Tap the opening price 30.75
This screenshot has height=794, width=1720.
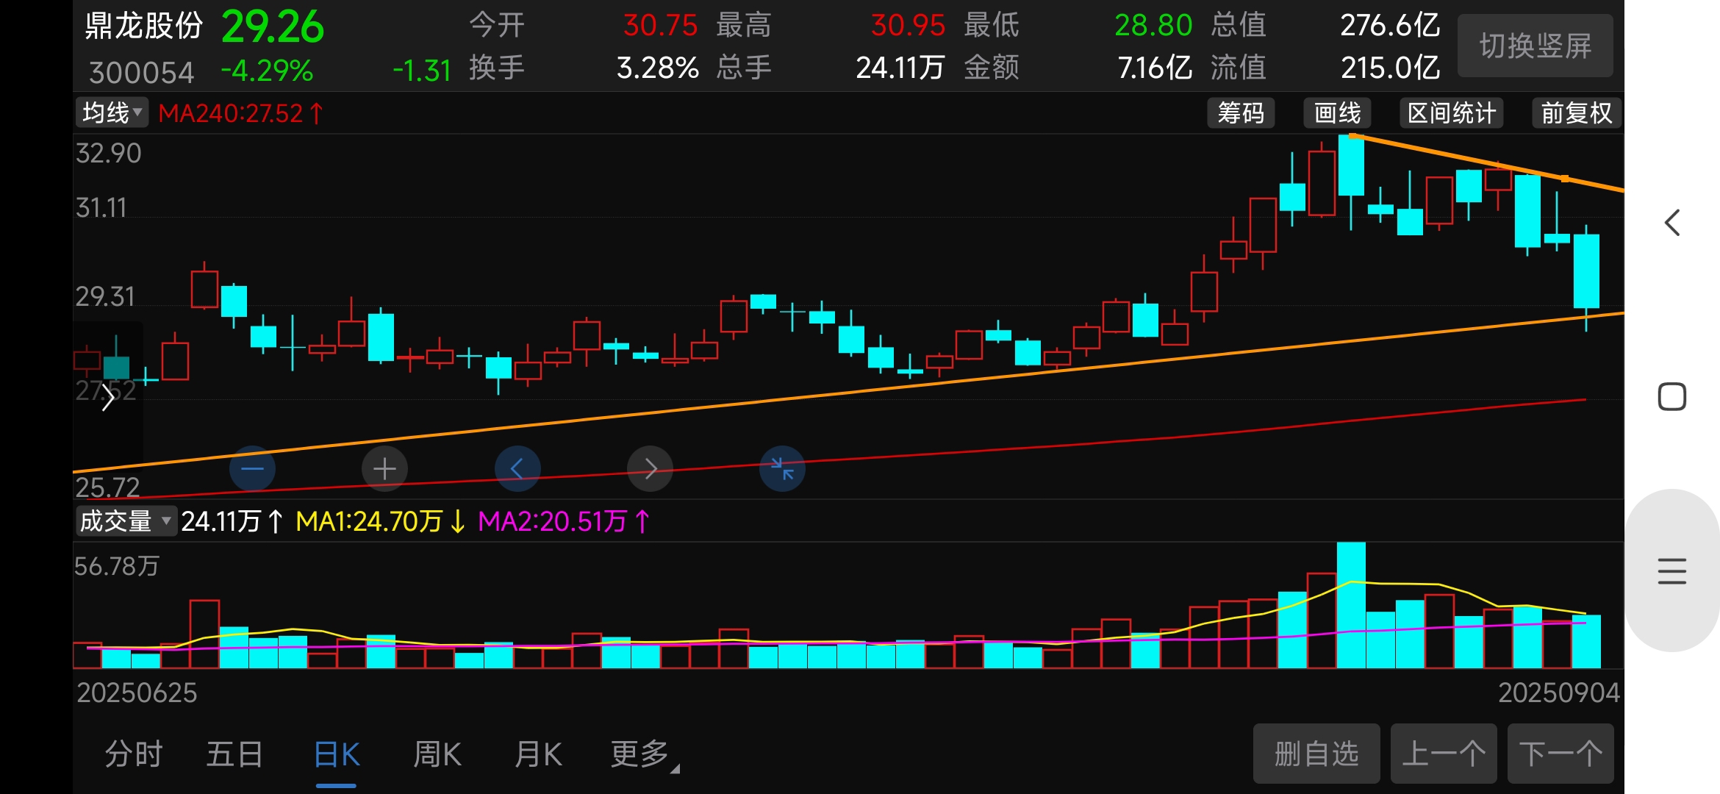pyautogui.click(x=660, y=25)
